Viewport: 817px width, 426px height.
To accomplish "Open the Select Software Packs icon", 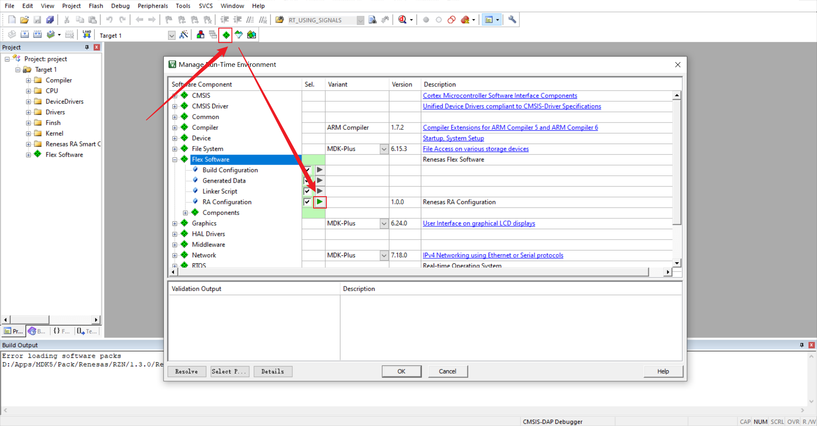I will tap(239, 35).
